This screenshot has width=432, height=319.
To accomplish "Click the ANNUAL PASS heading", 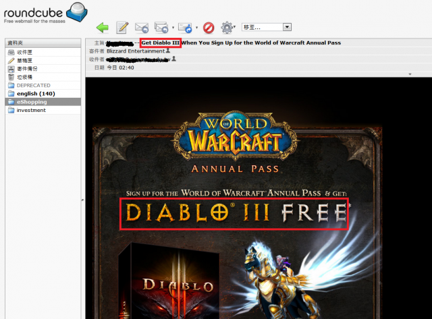I will 235,169.
